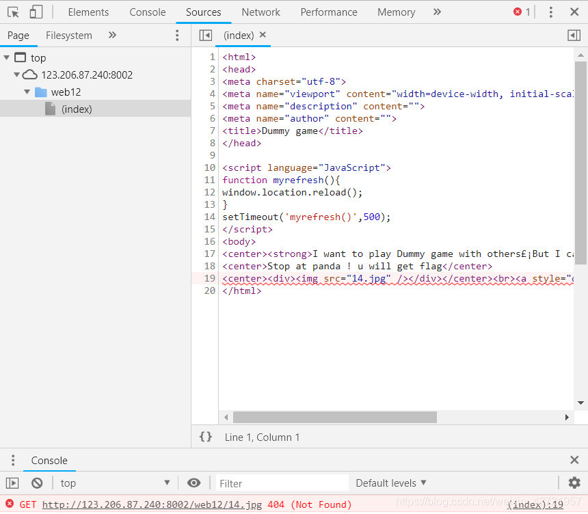Click the eye live expression icon
The image size is (588, 514).
pos(193,483)
